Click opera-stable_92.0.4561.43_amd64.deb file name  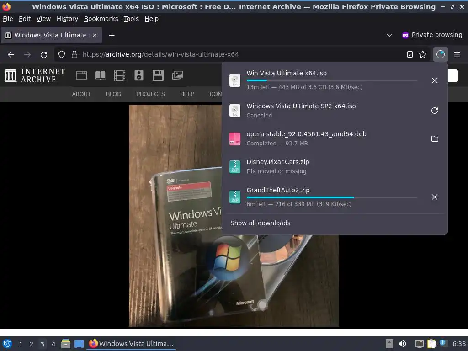(x=306, y=134)
